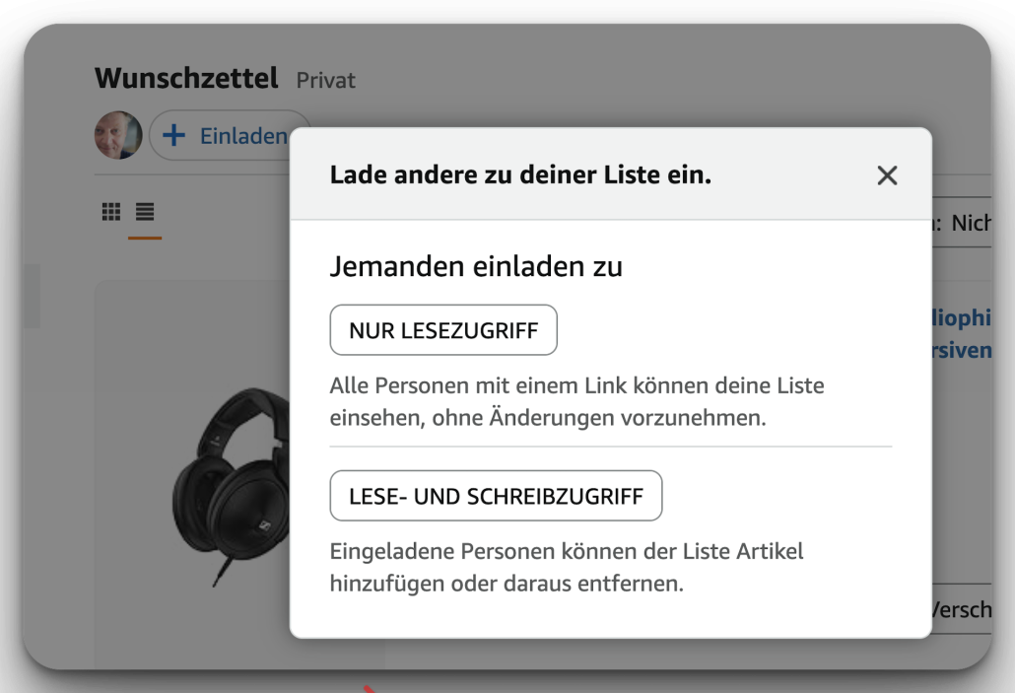Screen dimensions: 1015x693
Task: Toggle the display to grid arrangement
Action: tap(111, 211)
